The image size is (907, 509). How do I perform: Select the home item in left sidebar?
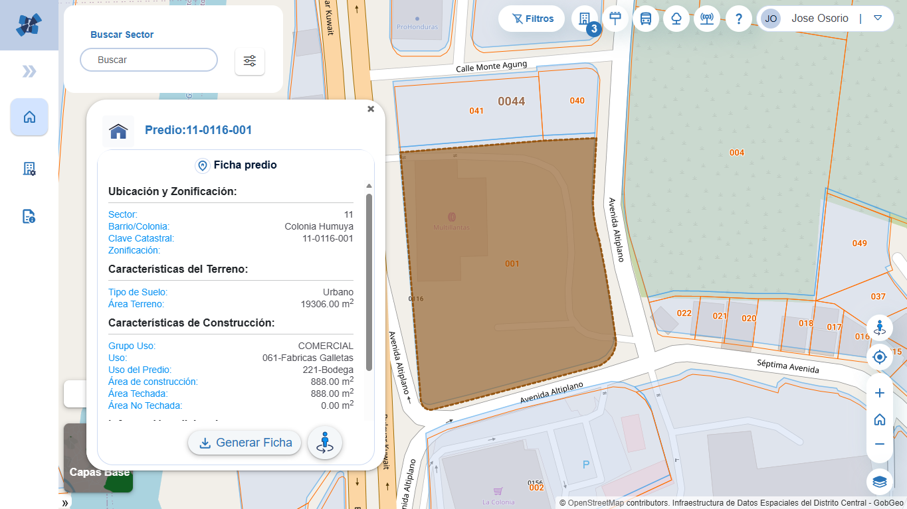click(x=29, y=117)
